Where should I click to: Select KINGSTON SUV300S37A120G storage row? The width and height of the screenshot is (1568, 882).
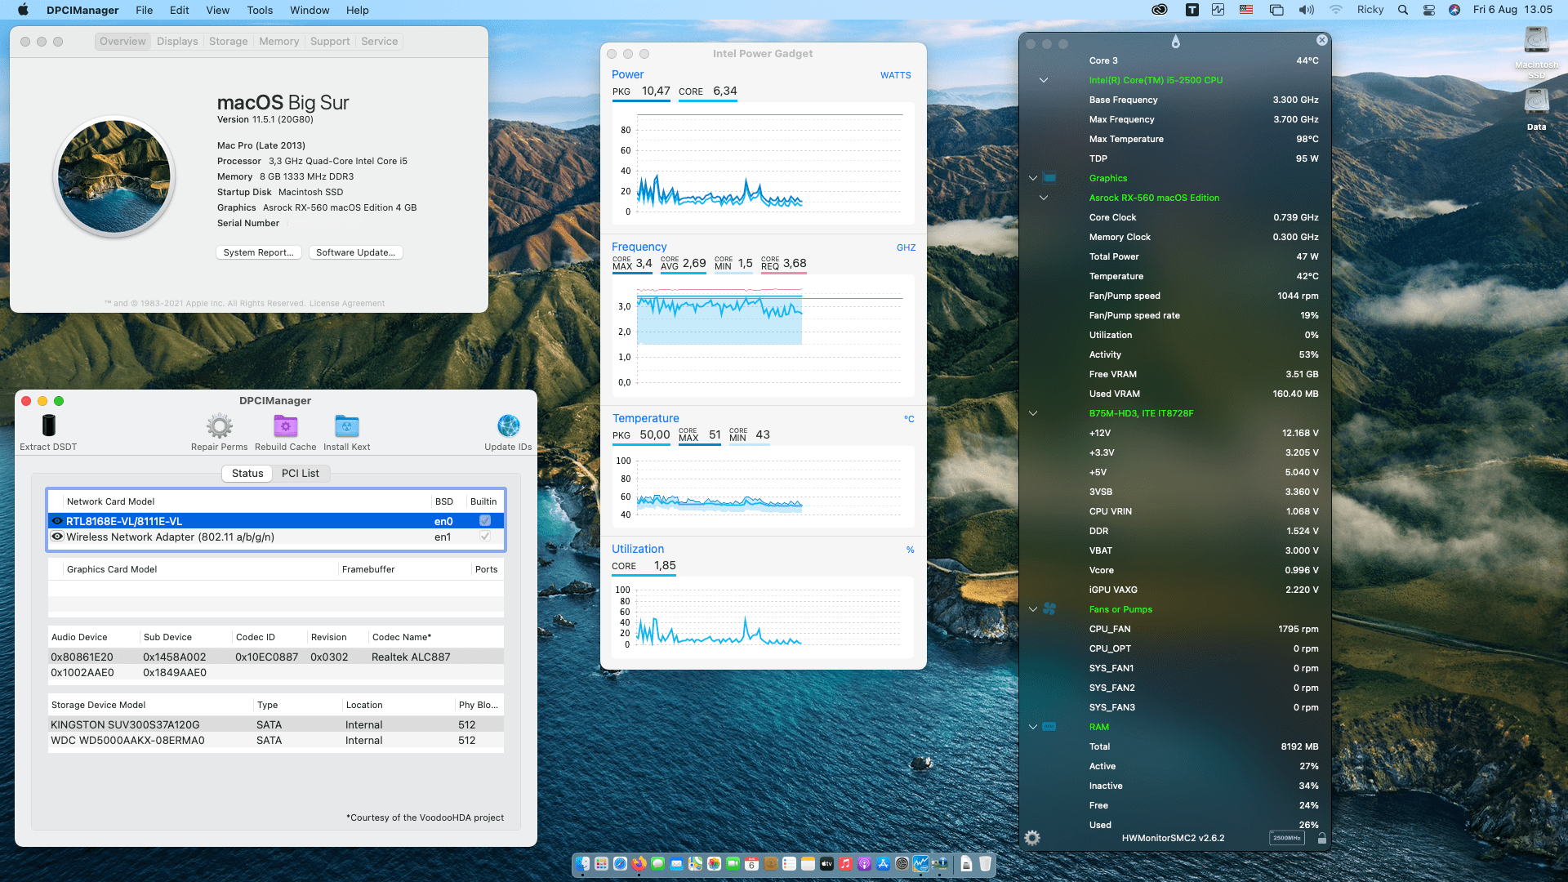pos(276,724)
